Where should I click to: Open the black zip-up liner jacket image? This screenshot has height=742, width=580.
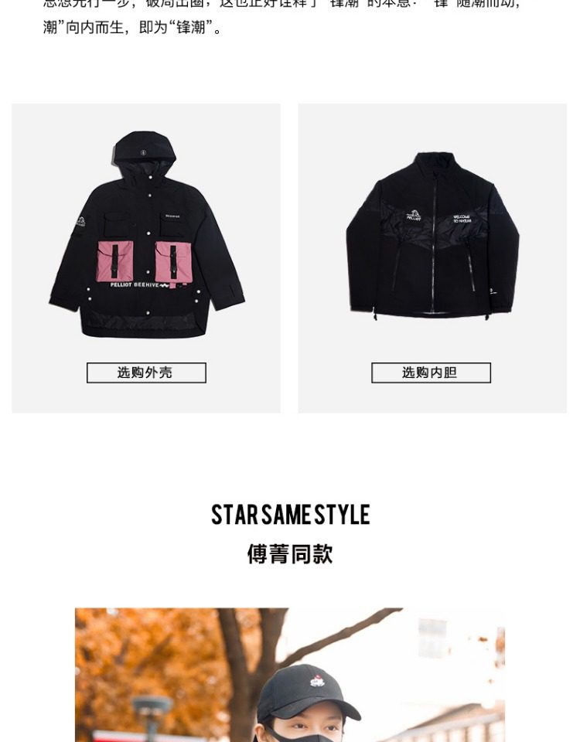pos(432,236)
